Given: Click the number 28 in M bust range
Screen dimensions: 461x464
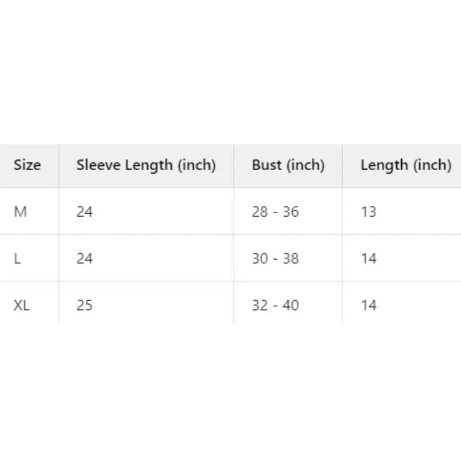Looking at the screenshot, I should click(260, 212).
